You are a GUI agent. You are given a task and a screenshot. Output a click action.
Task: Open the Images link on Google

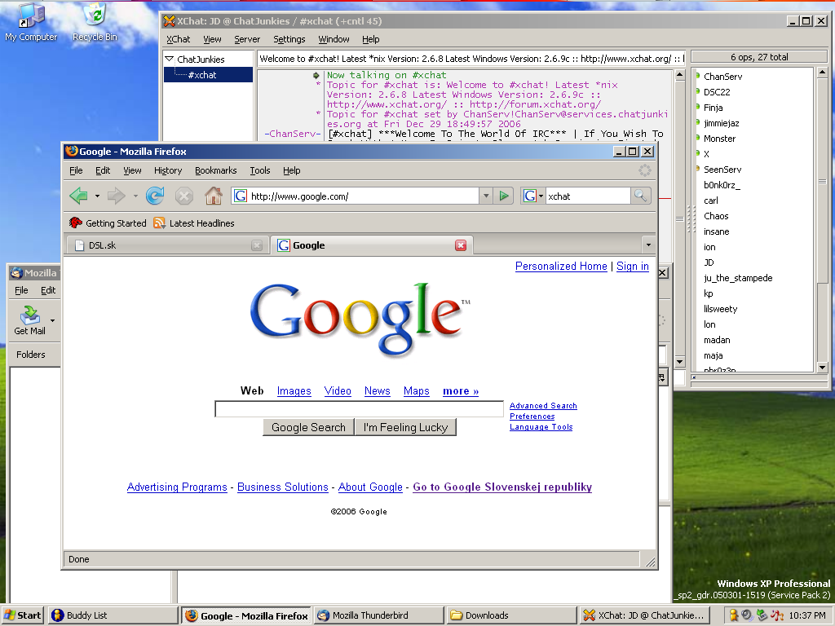pyautogui.click(x=294, y=390)
